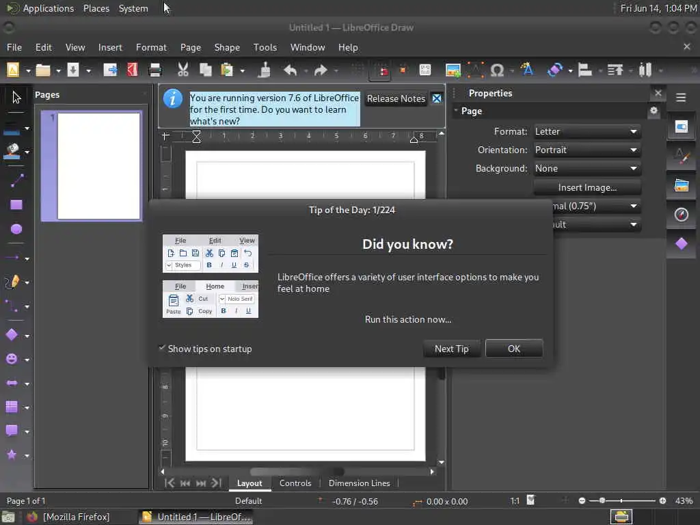The height and width of the screenshot is (525, 700).
Task: Open the Background dropdown showing None
Action: click(587, 168)
